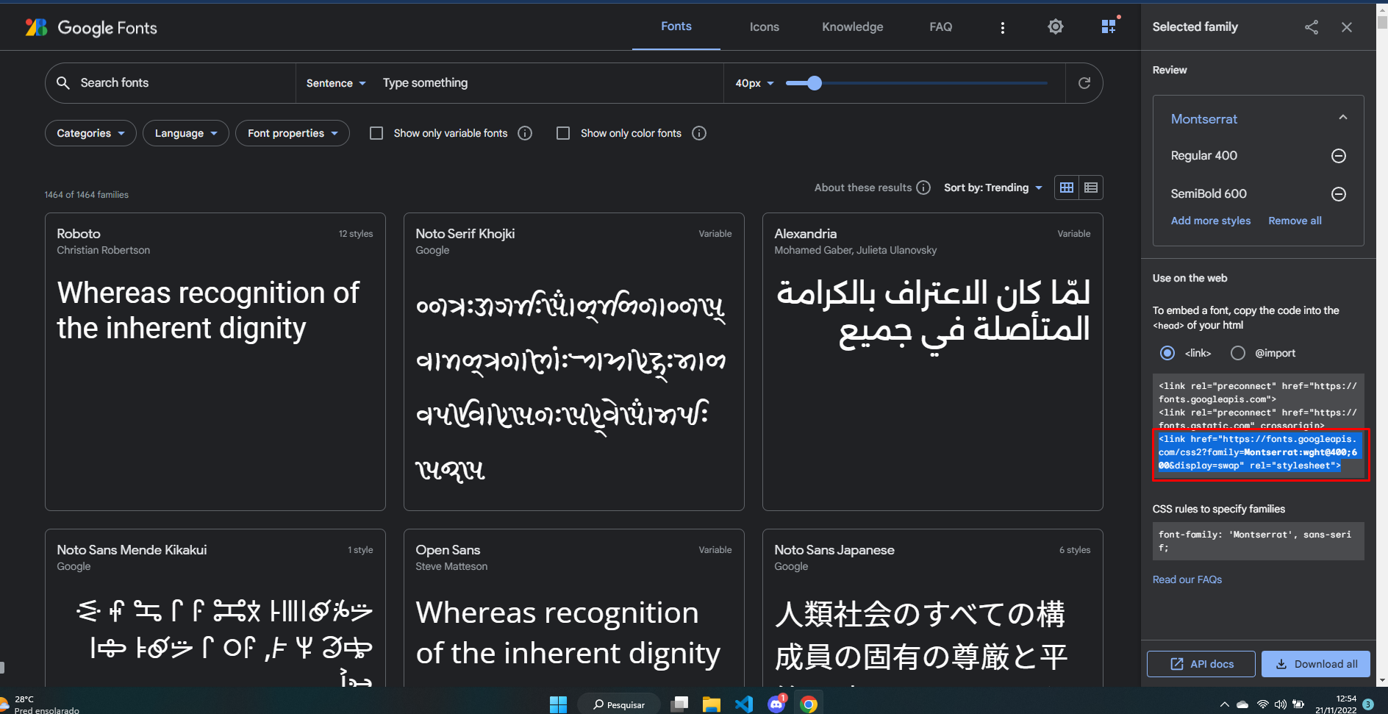Open Sort by Trending dropdown
Screen dimensions: 1388x714
point(993,188)
